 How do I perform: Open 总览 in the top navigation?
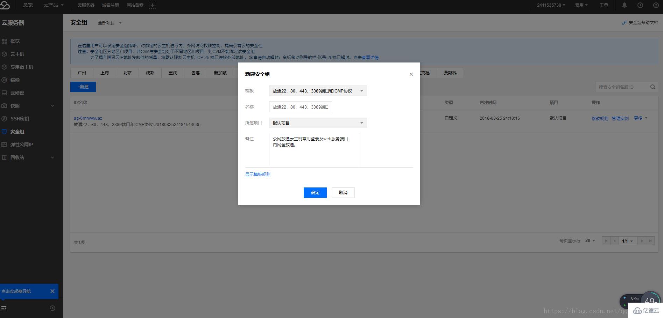(x=28, y=5)
